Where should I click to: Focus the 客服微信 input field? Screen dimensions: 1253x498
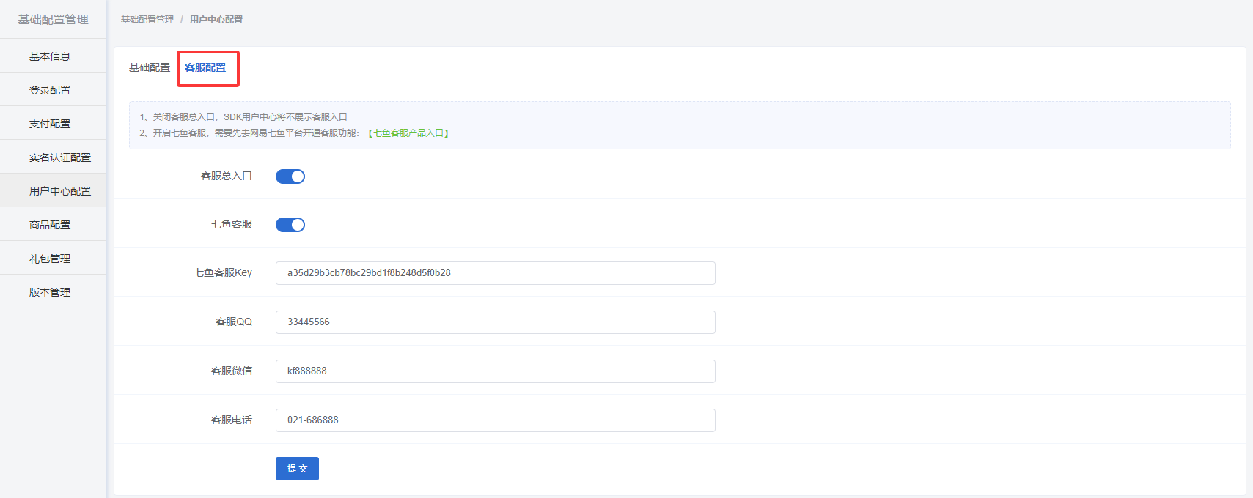coord(496,371)
